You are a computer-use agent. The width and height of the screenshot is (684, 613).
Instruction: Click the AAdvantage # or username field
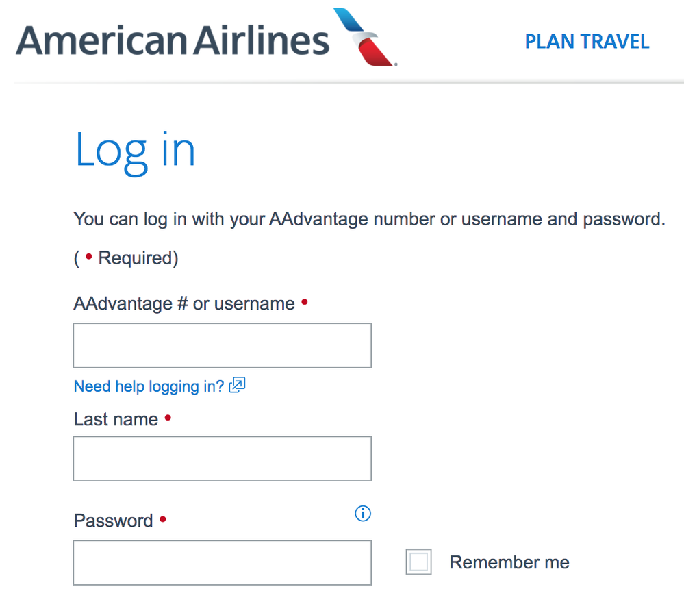(222, 346)
